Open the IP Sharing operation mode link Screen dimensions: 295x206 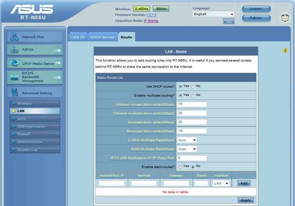(x=151, y=21)
